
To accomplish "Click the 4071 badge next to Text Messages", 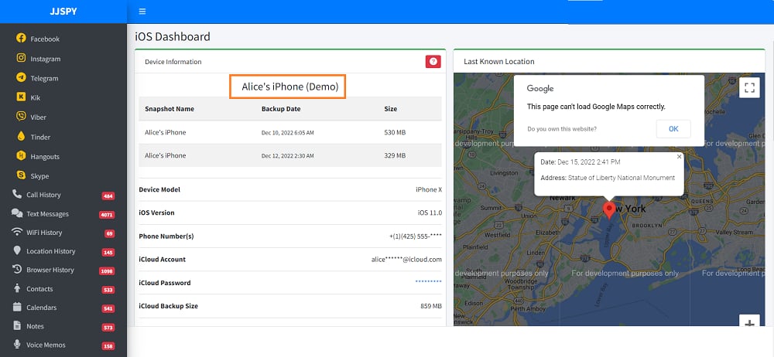I will pyautogui.click(x=107, y=215).
